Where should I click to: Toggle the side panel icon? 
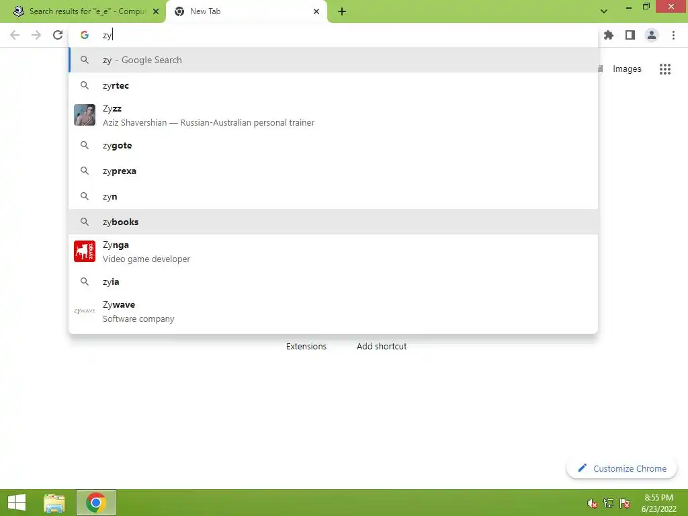(630, 35)
